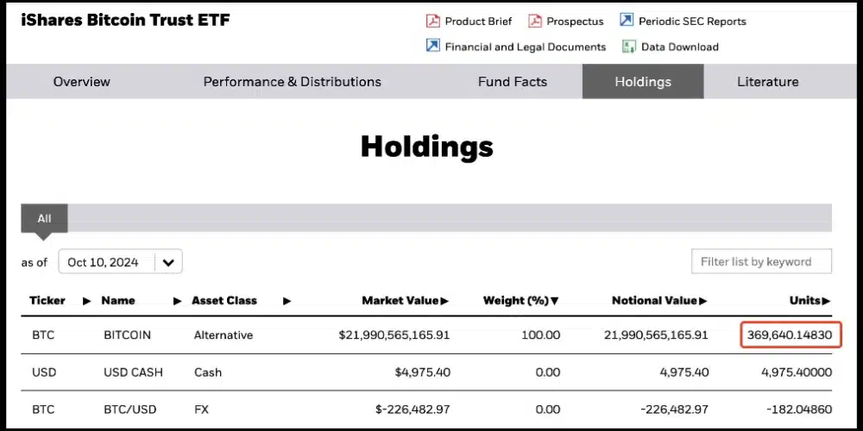Image resolution: width=863 pixels, height=431 pixels.
Task: Sort by the Asset Class column arrow
Action: coord(287,301)
